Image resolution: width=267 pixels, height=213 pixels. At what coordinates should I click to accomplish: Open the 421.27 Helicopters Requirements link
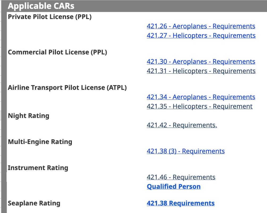click(201, 35)
